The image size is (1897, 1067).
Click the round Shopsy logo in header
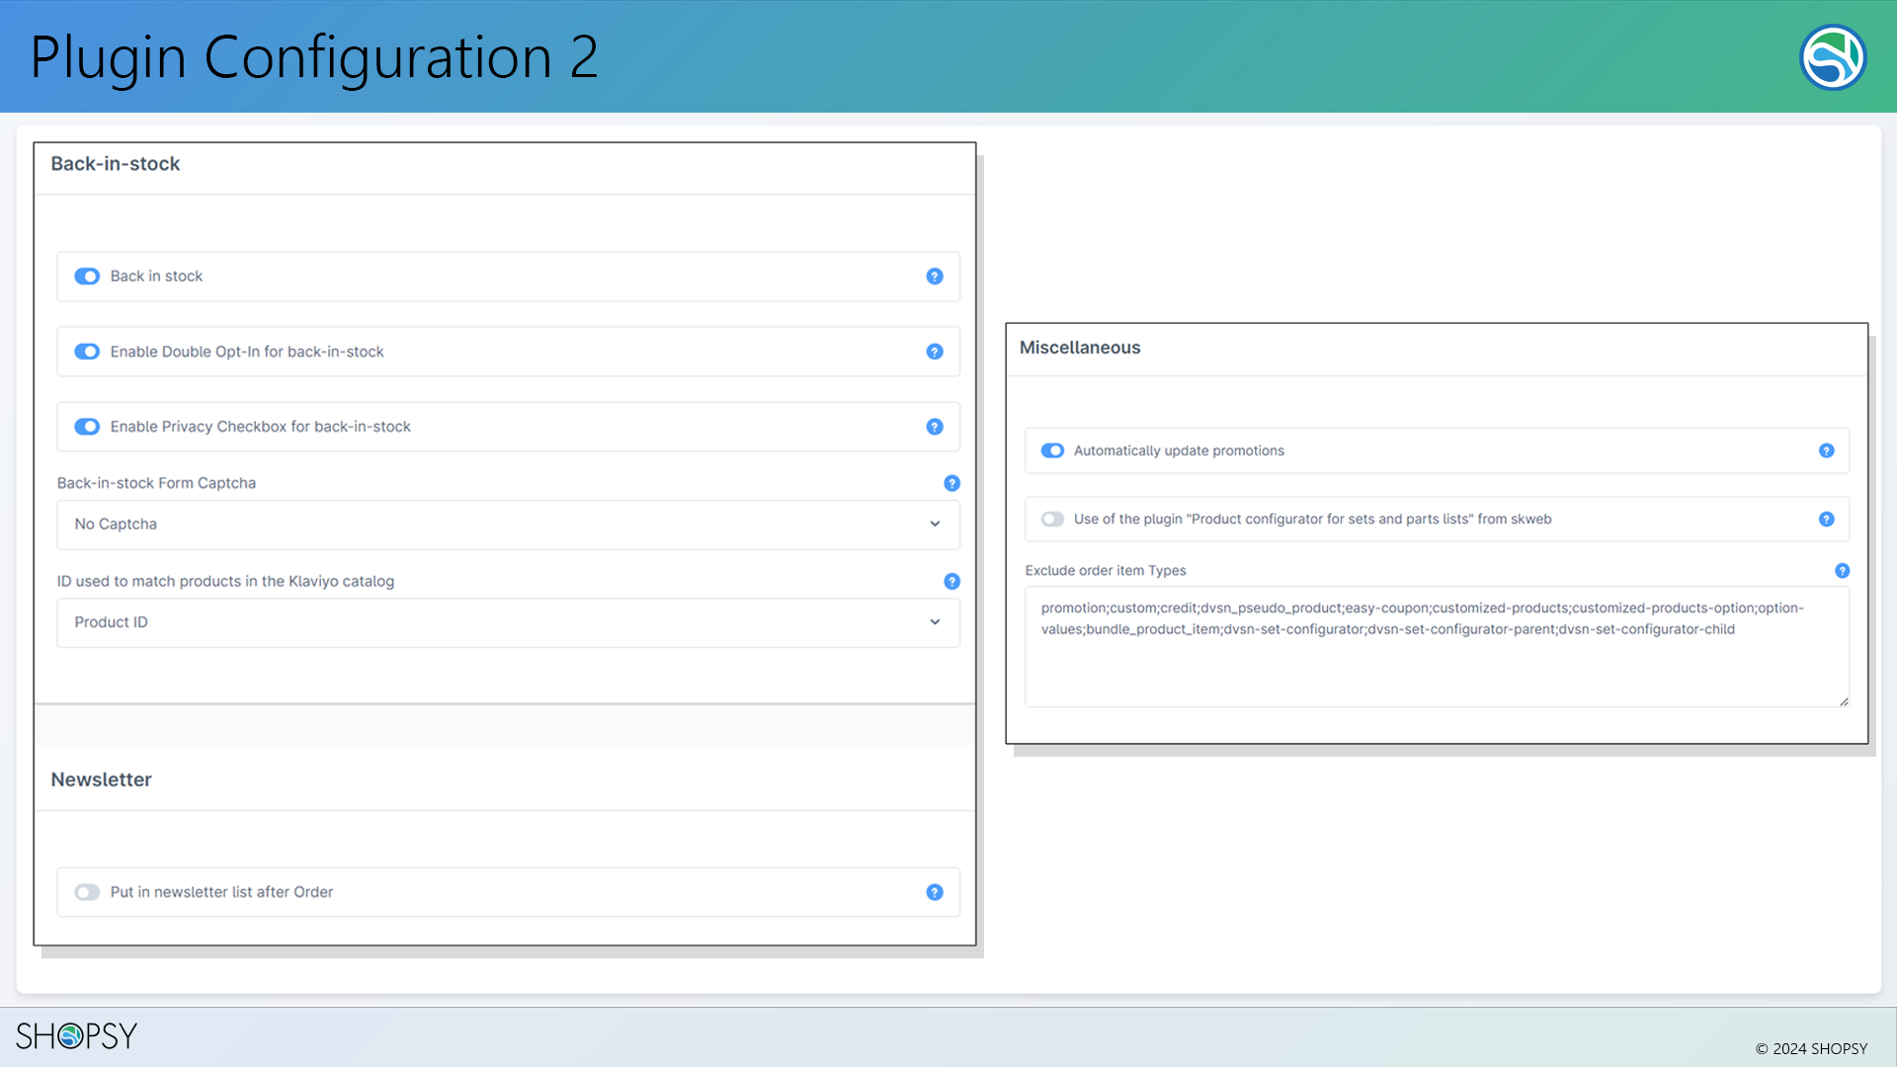(1833, 57)
